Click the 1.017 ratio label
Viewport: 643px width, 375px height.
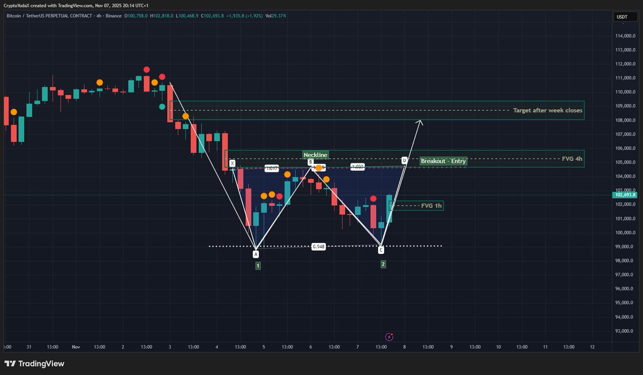coord(272,169)
